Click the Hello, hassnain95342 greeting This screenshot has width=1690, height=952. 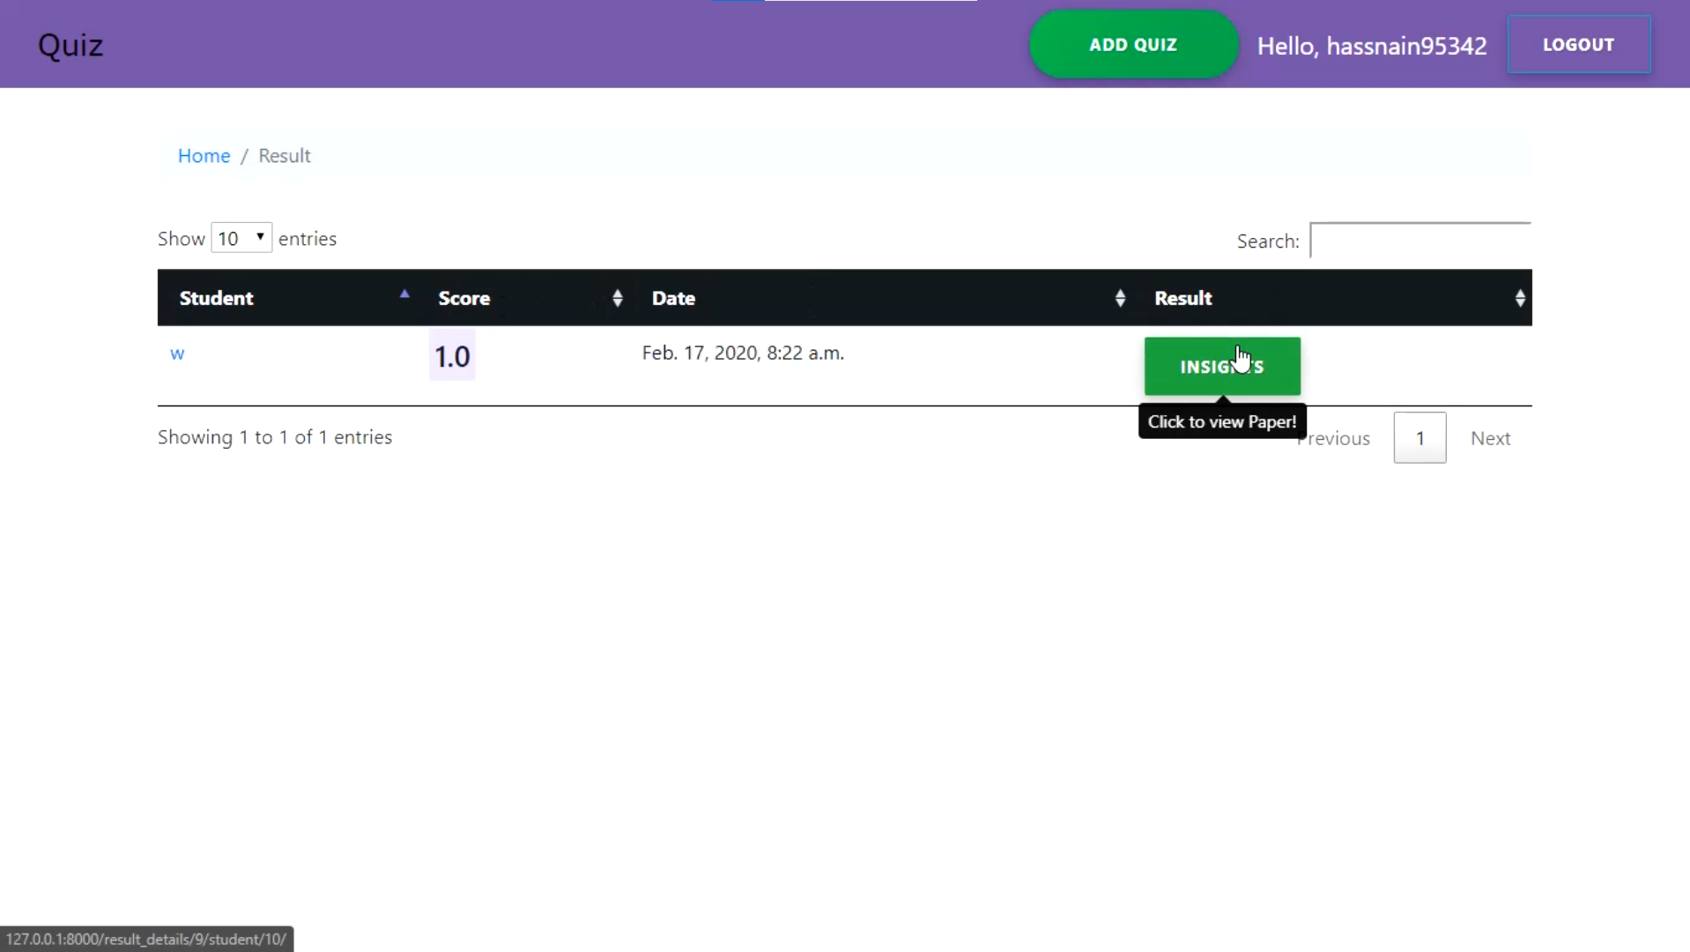click(x=1371, y=46)
